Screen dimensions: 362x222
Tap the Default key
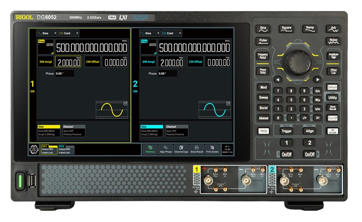332,87
